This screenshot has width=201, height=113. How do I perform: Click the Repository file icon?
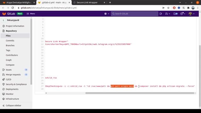click(3, 31)
